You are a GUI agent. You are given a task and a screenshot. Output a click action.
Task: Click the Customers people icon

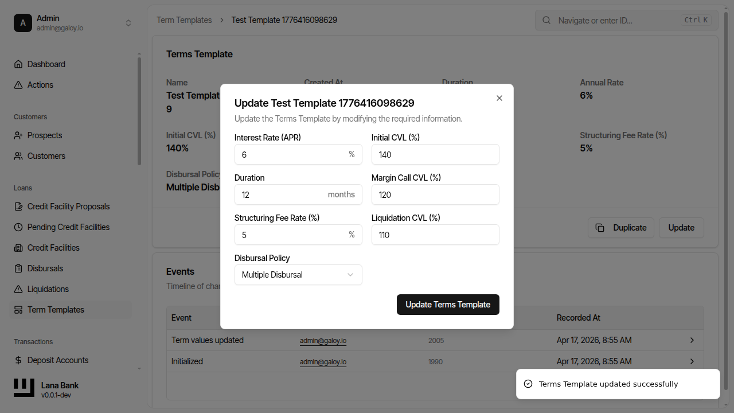coord(18,156)
